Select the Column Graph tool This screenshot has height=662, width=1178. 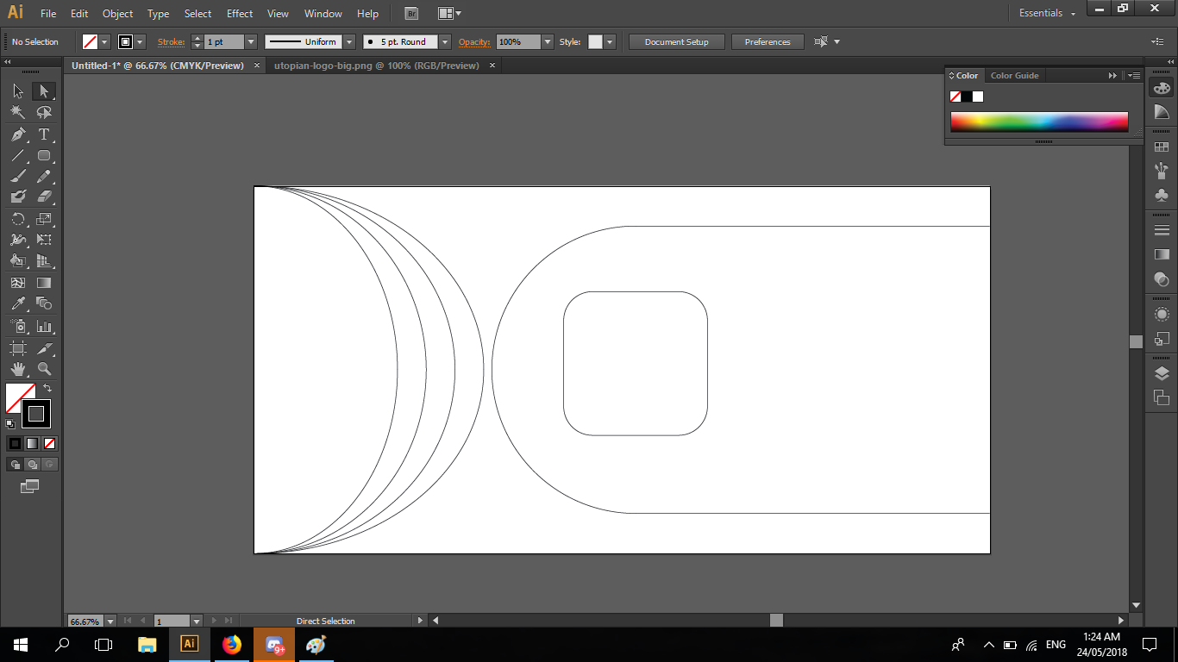44,327
